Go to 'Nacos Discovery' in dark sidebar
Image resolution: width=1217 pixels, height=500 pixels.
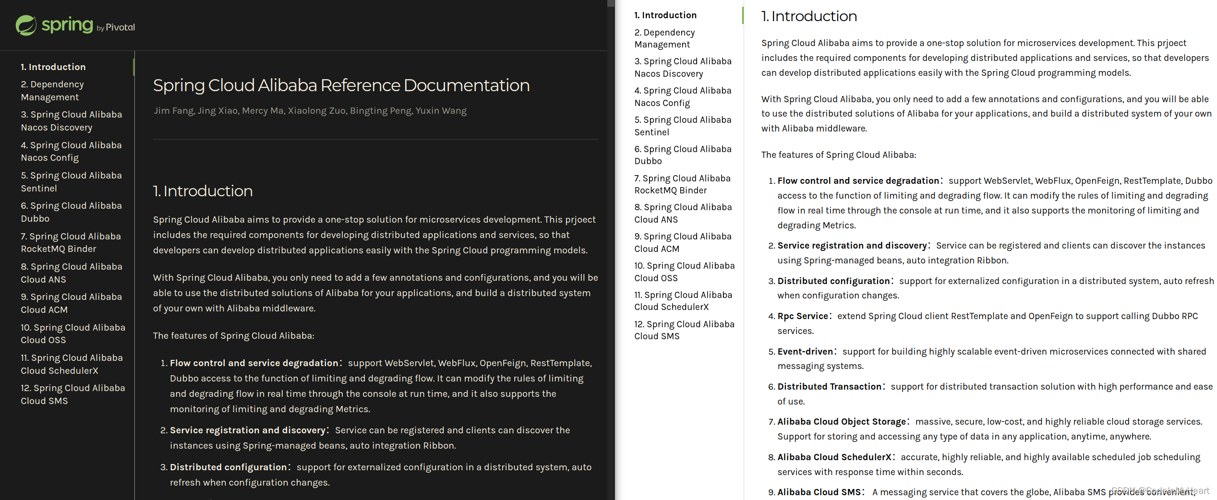pos(72,121)
